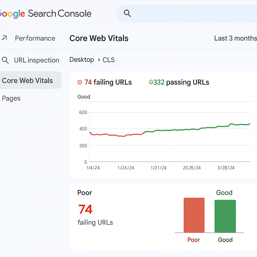Click the green Good bar in the bar chart

[225, 216]
